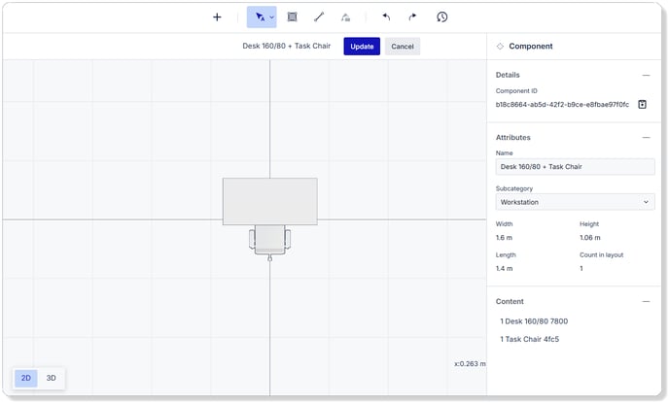Click the building outline tool icon
The width and height of the screenshot is (669, 403).
345,17
